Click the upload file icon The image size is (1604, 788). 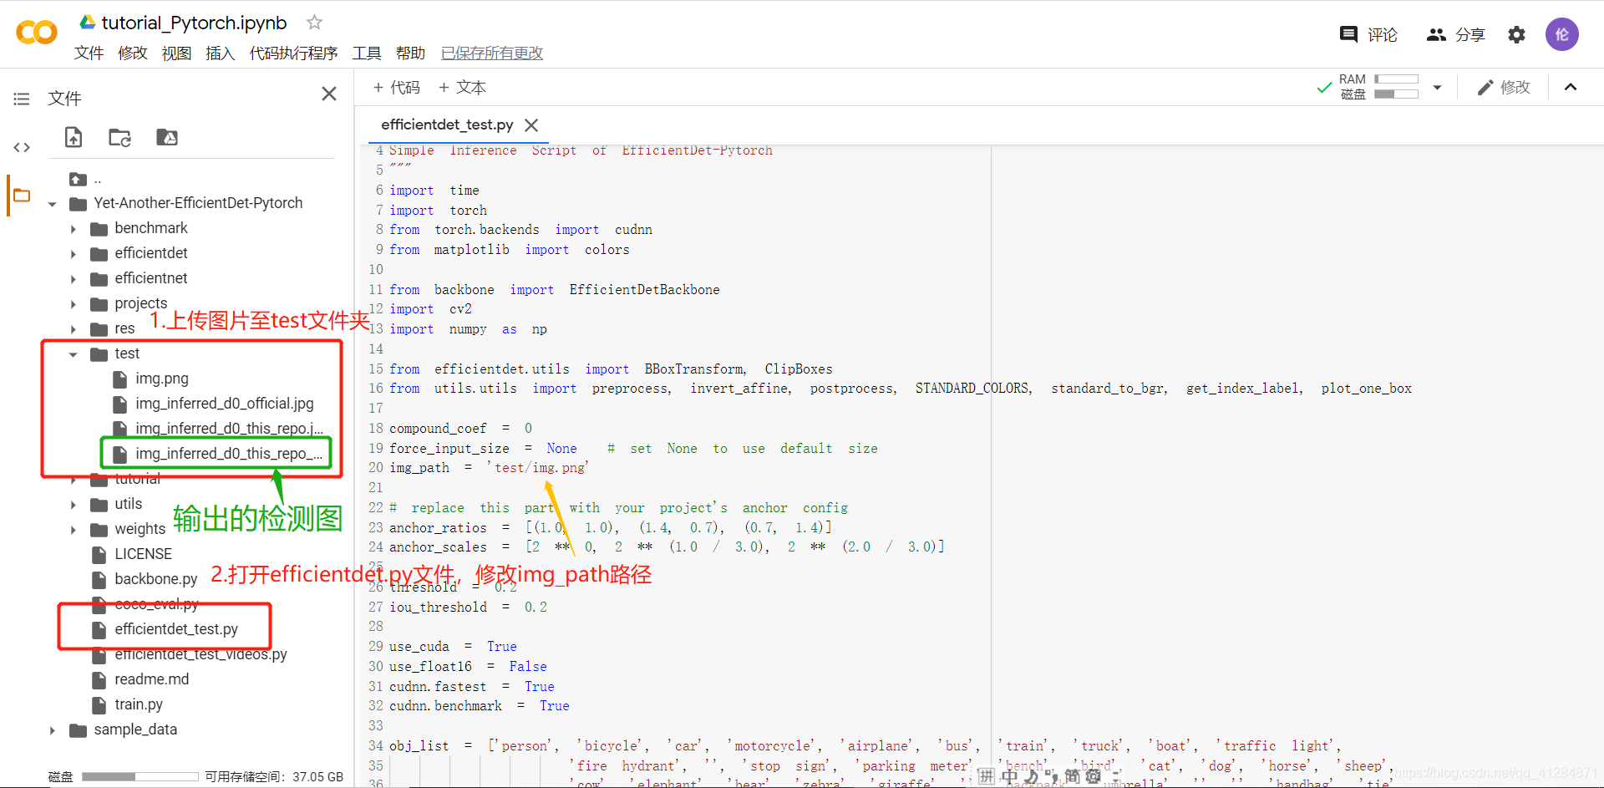[x=74, y=137]
